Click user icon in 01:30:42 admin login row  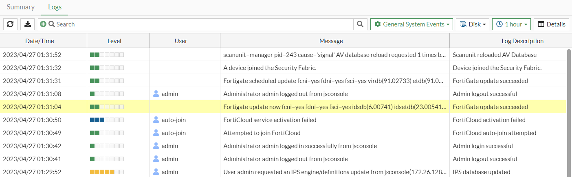tap(156, 146)
